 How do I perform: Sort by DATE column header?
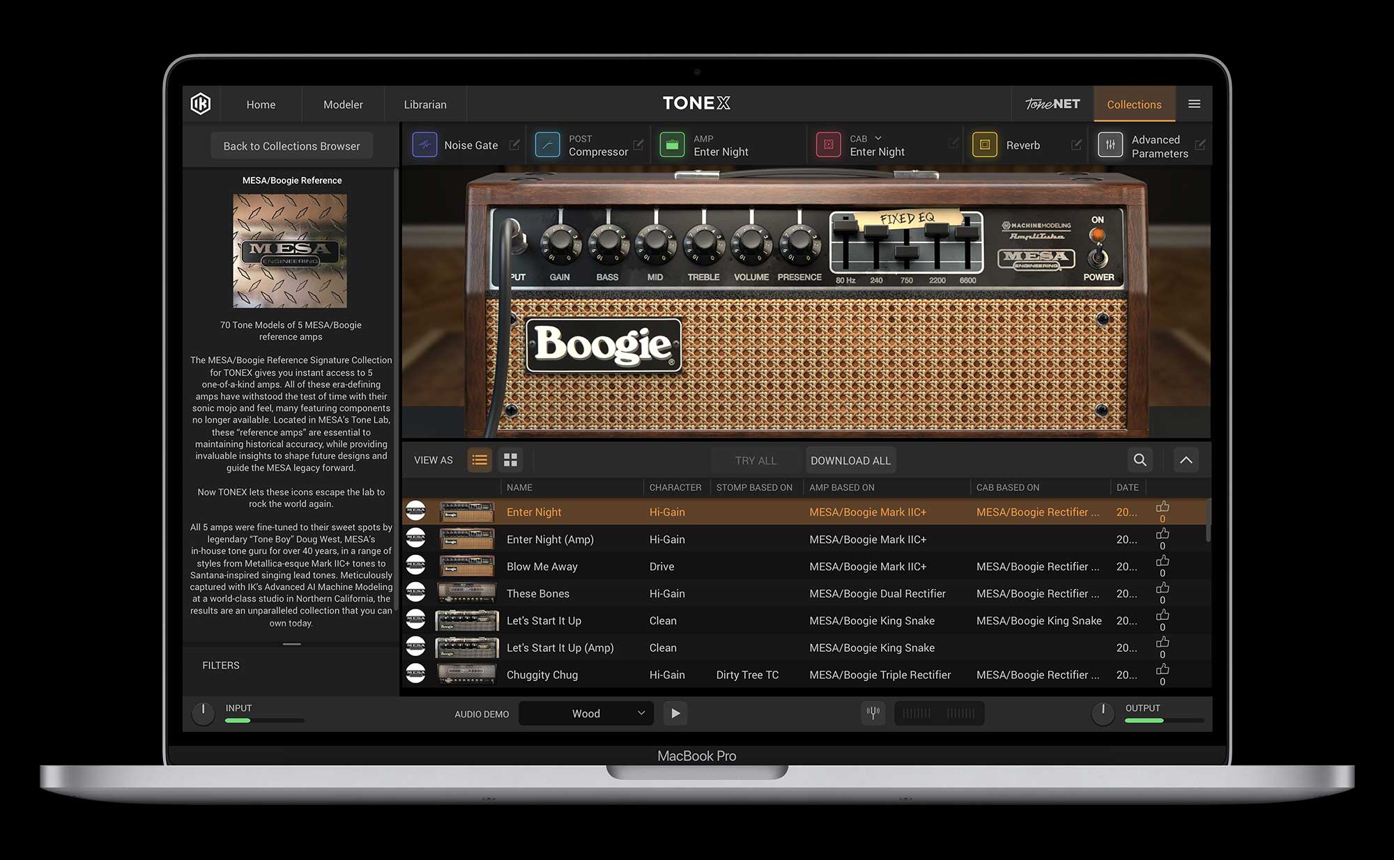[1127, 487]
